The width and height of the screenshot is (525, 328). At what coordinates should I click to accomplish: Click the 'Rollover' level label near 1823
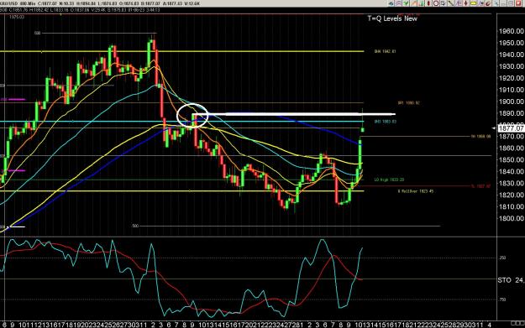[416, 191]
